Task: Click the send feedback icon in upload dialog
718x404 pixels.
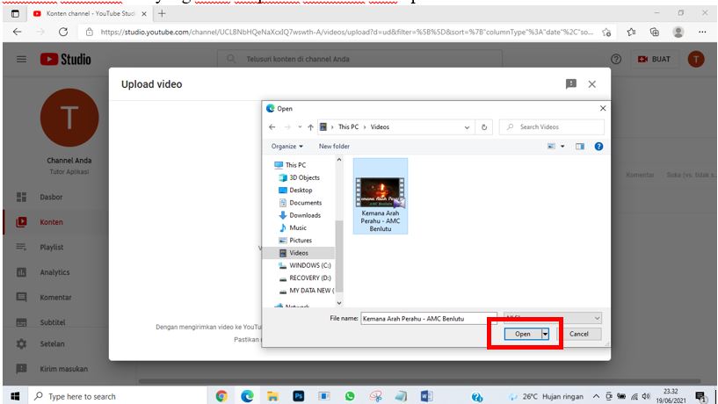Action: click(x=571, y=83)
